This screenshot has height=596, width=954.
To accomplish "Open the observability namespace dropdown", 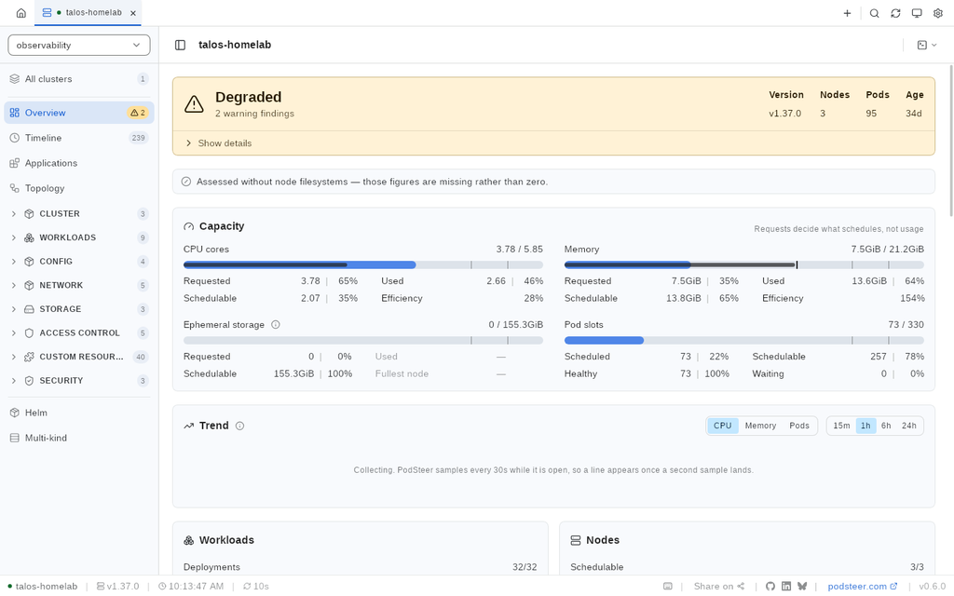I will 79,45.
